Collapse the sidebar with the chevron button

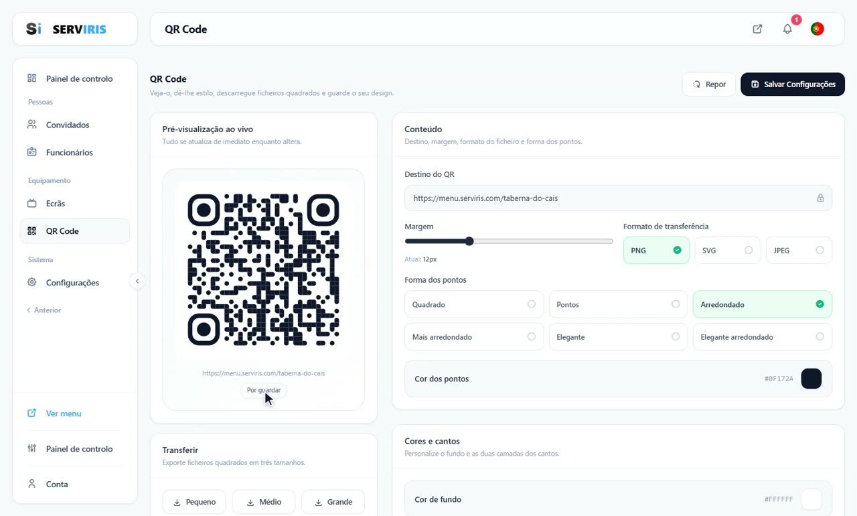137,281
